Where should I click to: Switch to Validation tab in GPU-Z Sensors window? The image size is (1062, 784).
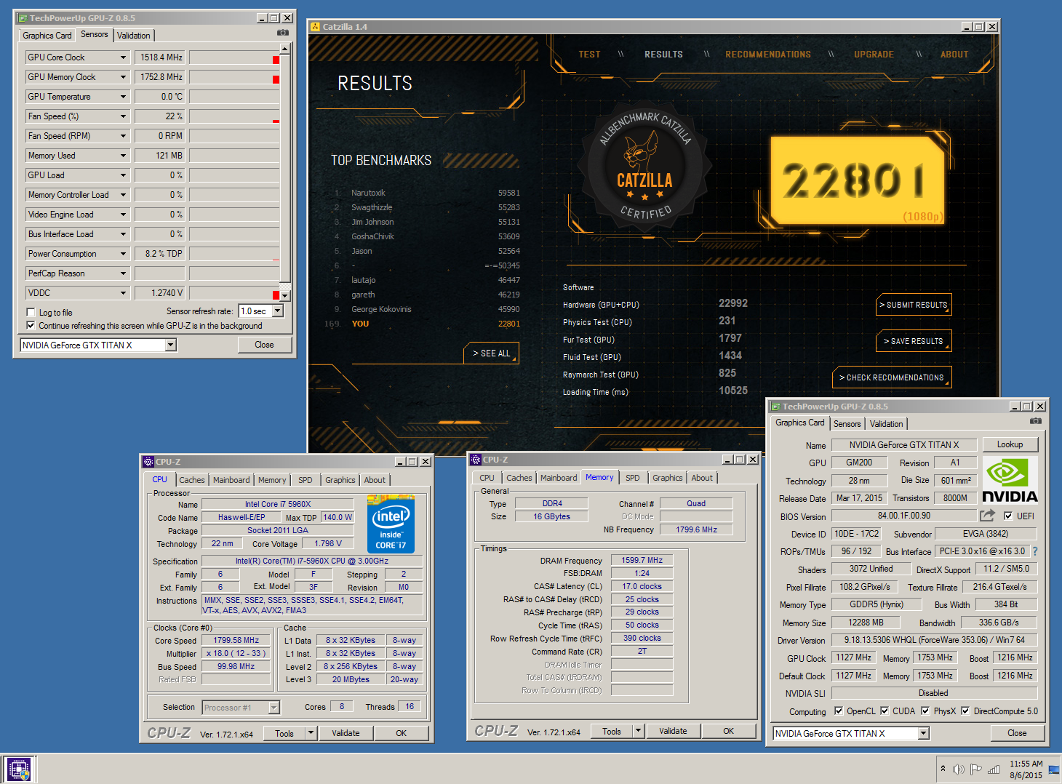point(134,36)
